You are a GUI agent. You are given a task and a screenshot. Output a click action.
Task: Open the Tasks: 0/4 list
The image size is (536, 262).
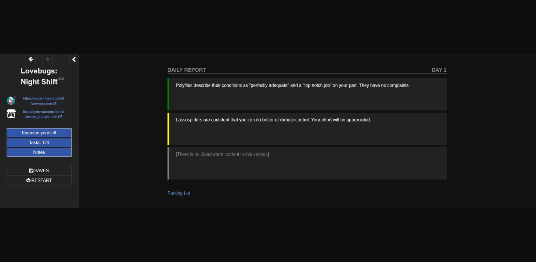tap(39, 142)
